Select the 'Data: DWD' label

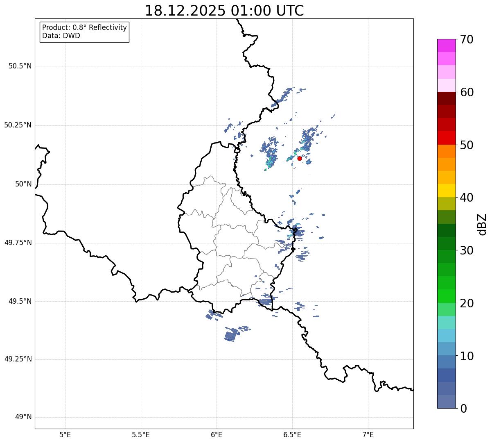point(61,36)
